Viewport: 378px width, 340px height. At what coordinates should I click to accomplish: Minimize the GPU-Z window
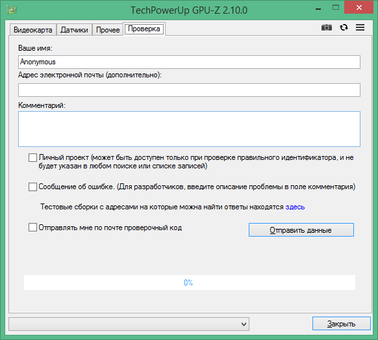318,9
